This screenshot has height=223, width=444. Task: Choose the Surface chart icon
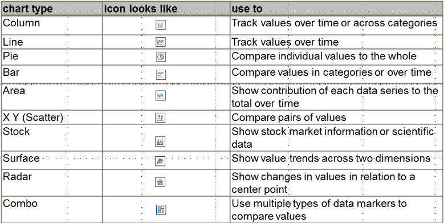161,161
